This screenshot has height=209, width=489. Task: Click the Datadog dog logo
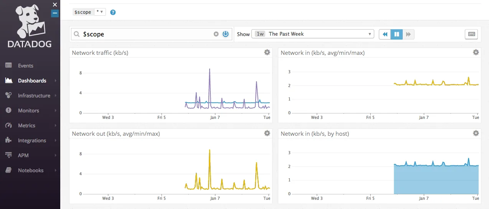point(30,21)
